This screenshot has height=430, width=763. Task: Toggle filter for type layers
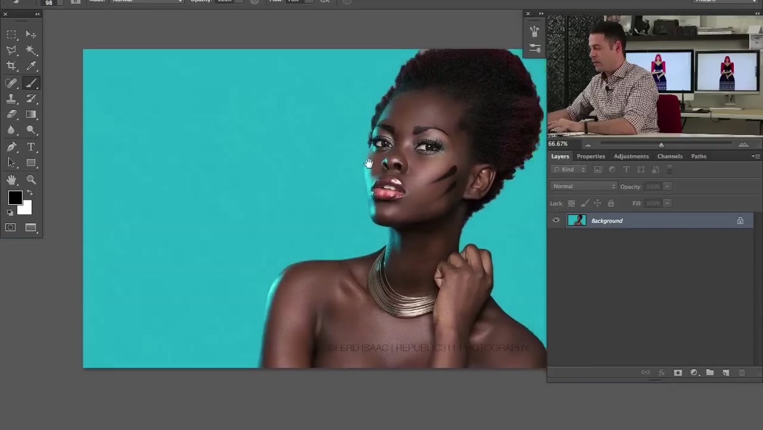pos(626,170)
